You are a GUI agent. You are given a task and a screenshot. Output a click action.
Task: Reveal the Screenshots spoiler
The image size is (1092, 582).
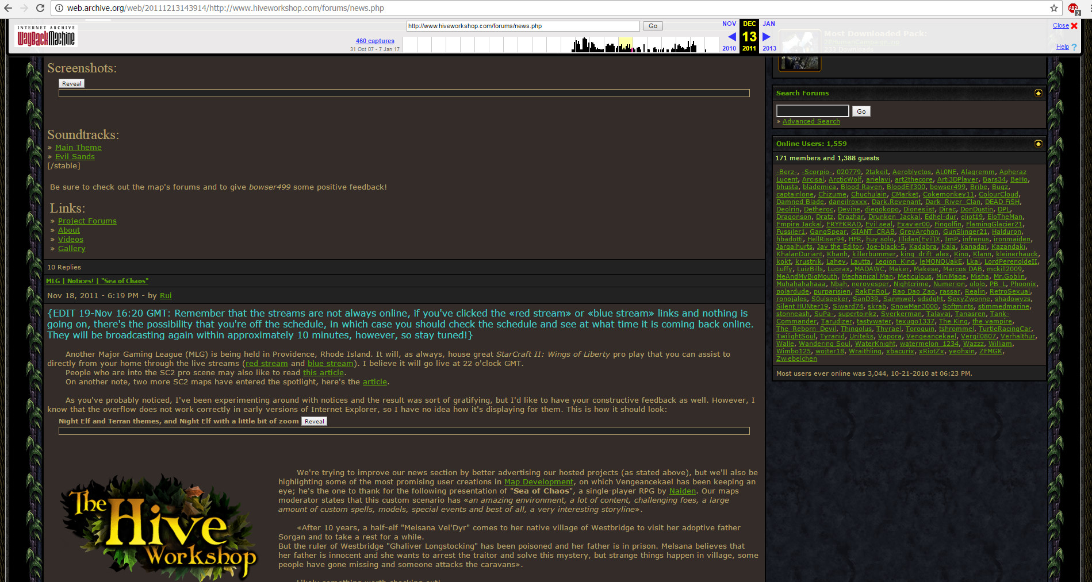[71, 83]
